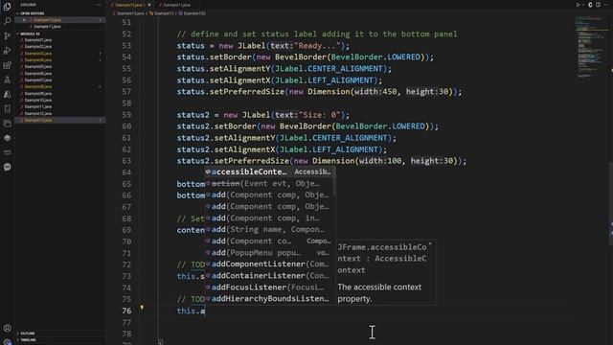Open Example04.java in file tree
This screenshot has width=613, height=345.
click(38, 59)
